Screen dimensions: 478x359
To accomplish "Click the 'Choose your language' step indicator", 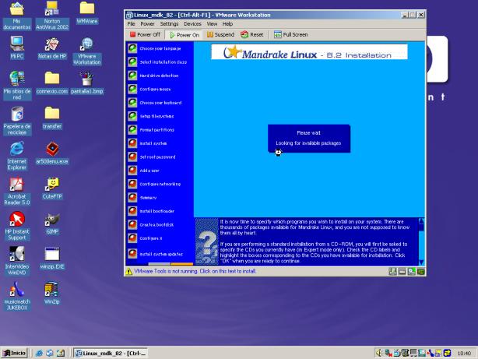I will (132, 48).
